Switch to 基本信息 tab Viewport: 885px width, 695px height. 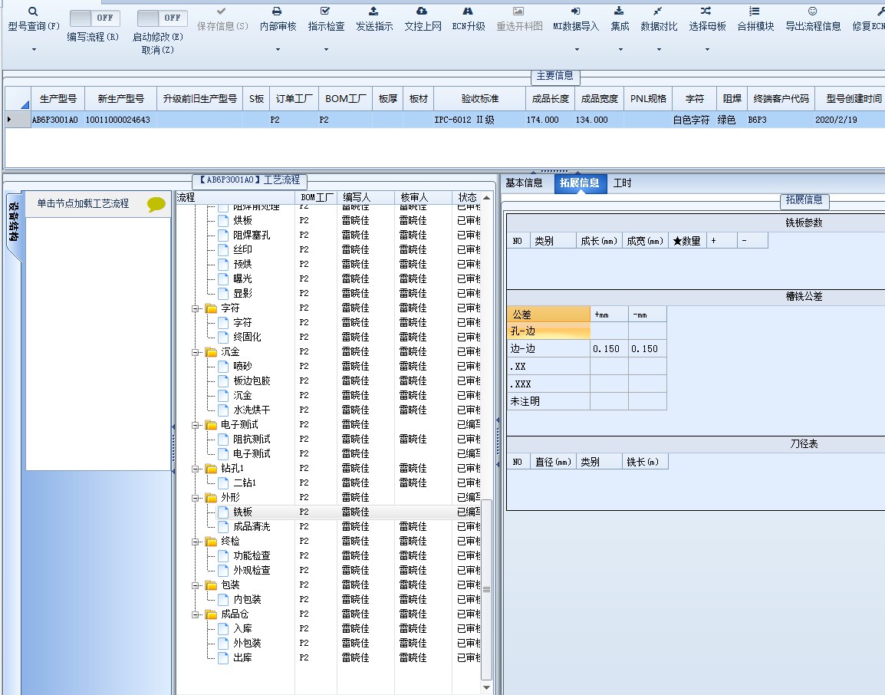click(524, 183)
